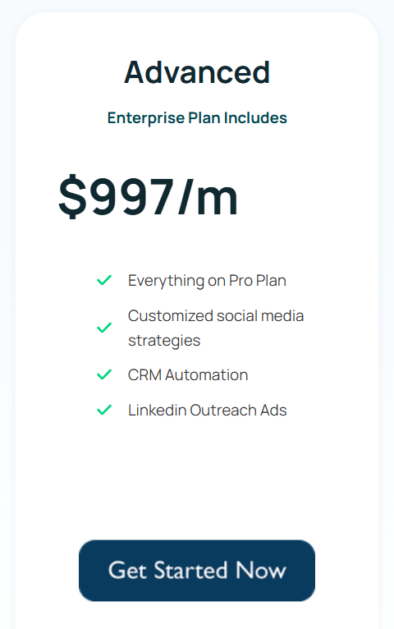Image resolution: width=394 pixels, height=629 pixels.
Task: Select the green checkmark beside CRM Automation
Action: [104, 374]
